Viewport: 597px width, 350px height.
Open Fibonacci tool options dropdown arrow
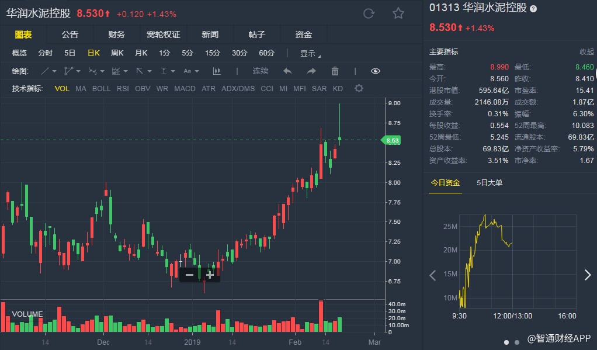[x=126, y=72]
